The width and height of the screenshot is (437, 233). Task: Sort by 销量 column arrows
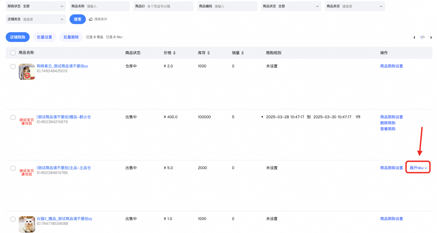(243, 53)
